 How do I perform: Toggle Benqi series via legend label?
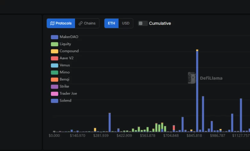(x=64, y=79)
